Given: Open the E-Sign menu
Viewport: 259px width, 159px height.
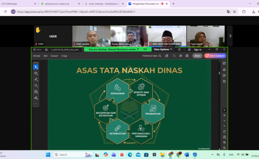Looking at the screenshot, I should (x=64, y=56).
